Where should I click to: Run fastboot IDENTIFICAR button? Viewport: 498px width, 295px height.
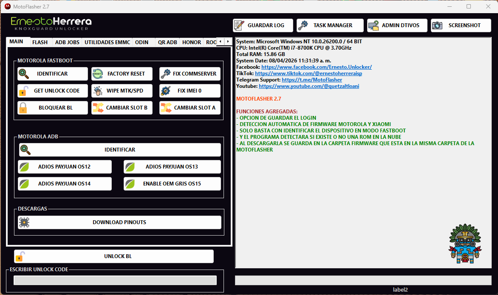(53, 73)
